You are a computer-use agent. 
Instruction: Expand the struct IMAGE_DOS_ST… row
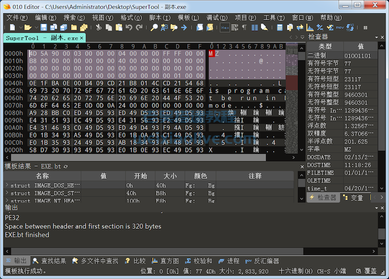tap(7, 192)
